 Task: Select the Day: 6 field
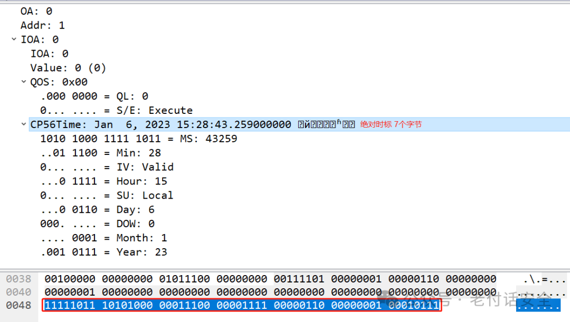(98, 209)
